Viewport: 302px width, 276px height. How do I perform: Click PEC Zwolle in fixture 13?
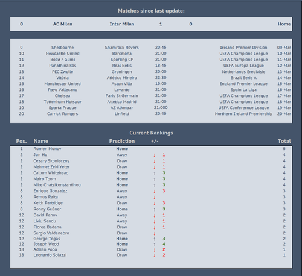62,72
